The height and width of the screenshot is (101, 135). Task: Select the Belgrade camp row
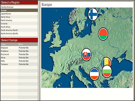19,48
